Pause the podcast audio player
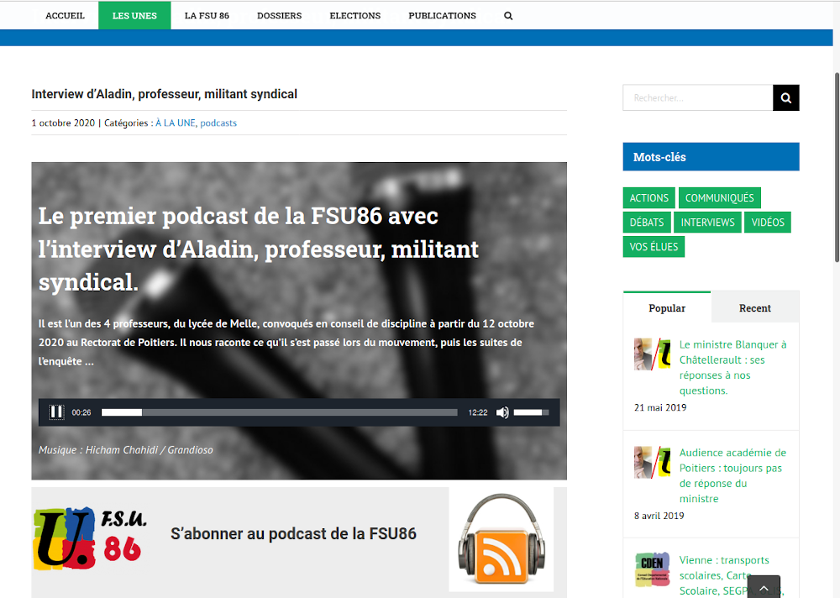Screen dimensions: 840x598 [56, 412]
